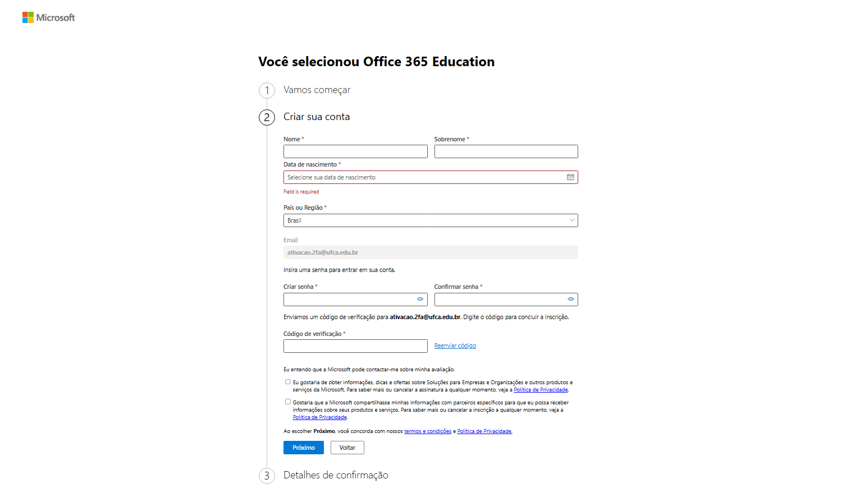Click the Código de verificação field
Viewport: 860px width, 493px height.
tap(355, 346)
